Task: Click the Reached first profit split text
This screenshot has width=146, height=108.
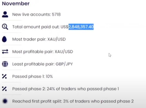Action: click(37, 101)
